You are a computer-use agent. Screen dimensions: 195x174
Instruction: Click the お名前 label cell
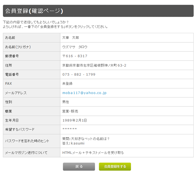pos(32,38)
